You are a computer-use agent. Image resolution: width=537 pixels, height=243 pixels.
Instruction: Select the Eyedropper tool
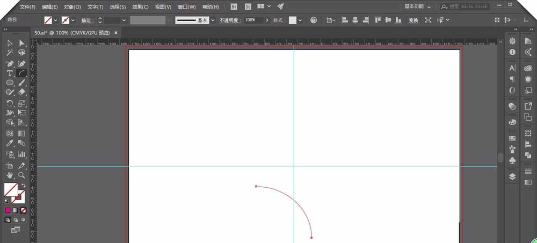(10, 143)
